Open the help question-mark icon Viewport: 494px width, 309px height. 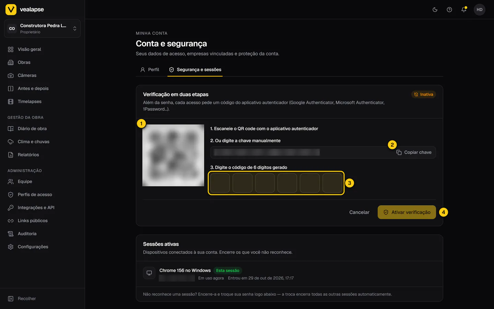pos(449,10)
